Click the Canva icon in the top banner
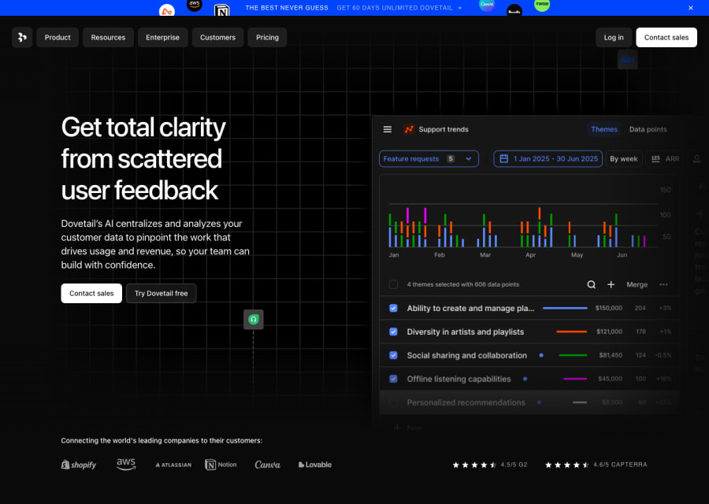The height and width of the screenshot is (504, 709). click(486, 6)
